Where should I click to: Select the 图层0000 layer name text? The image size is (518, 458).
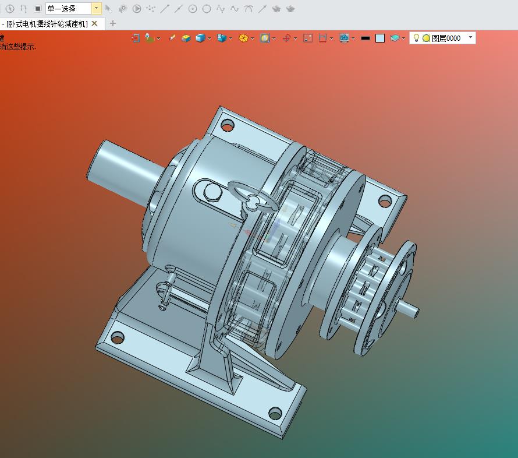coord(446,38)
